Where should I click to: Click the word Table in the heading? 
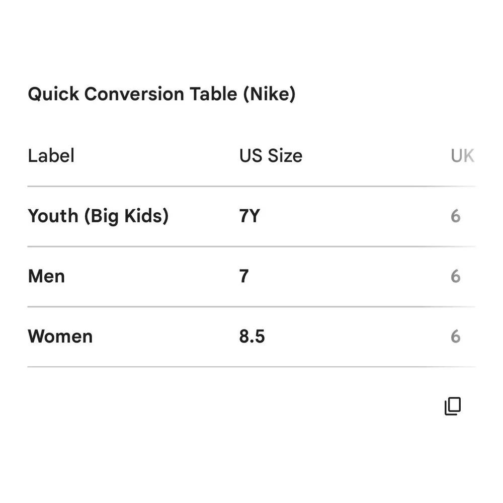click(x=213, y=94)
